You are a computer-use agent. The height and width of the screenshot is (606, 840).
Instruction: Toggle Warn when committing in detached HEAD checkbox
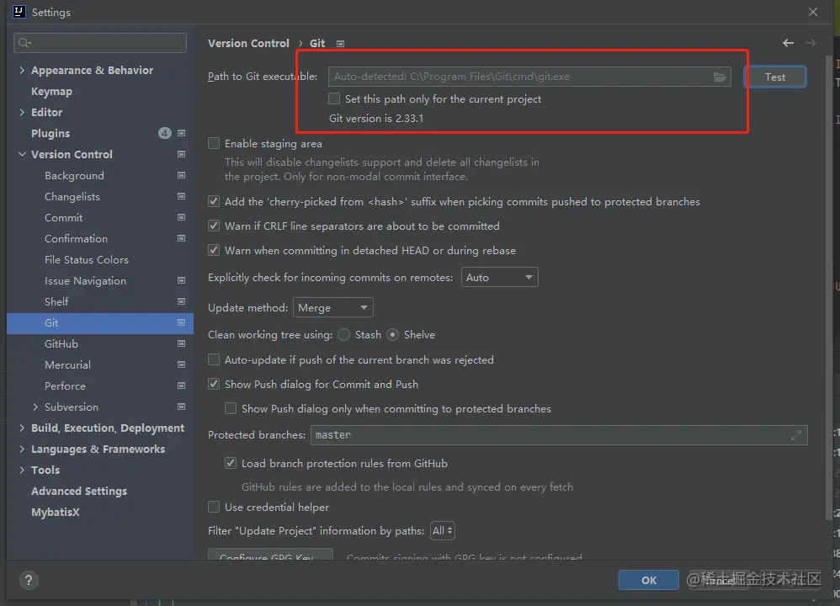[214, 250]
